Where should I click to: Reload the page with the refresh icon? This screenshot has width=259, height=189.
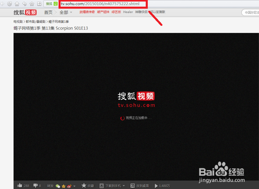(x=10, y=4)
